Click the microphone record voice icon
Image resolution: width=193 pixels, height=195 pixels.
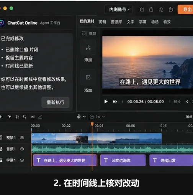[x=79, y=117]
